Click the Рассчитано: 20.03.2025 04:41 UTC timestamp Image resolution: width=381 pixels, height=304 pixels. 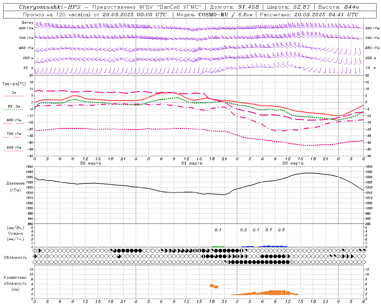click(309, 15)
